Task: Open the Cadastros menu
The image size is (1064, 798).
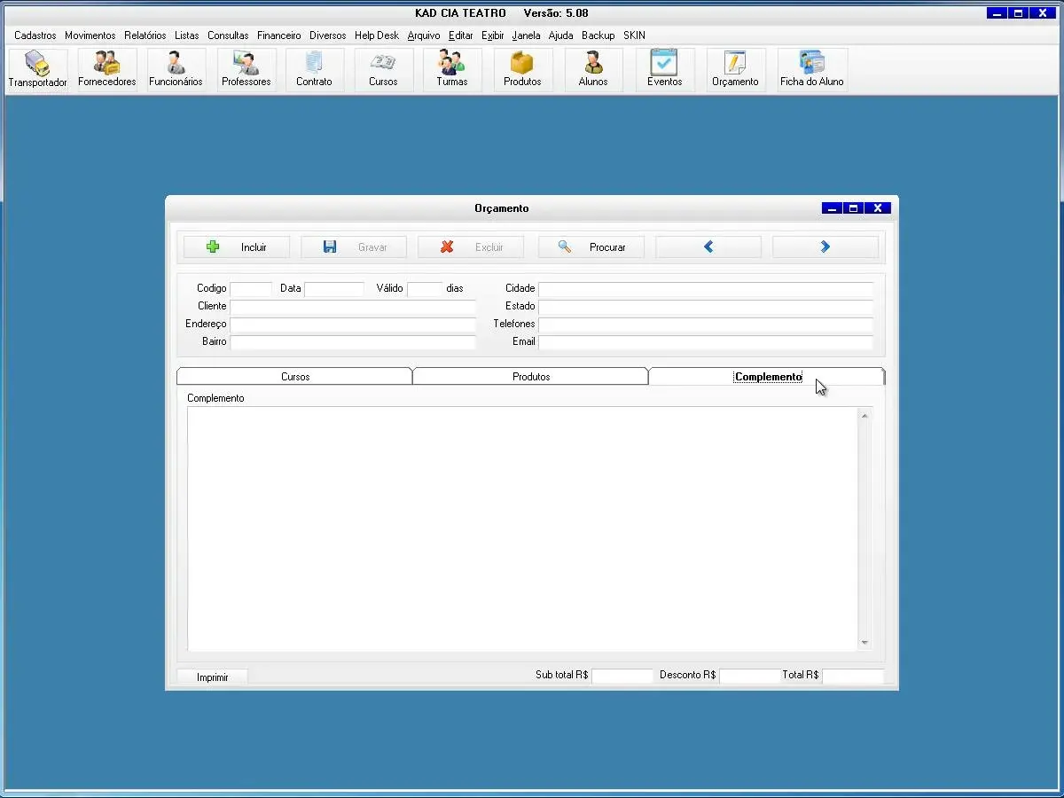Action: pos(35,35)
